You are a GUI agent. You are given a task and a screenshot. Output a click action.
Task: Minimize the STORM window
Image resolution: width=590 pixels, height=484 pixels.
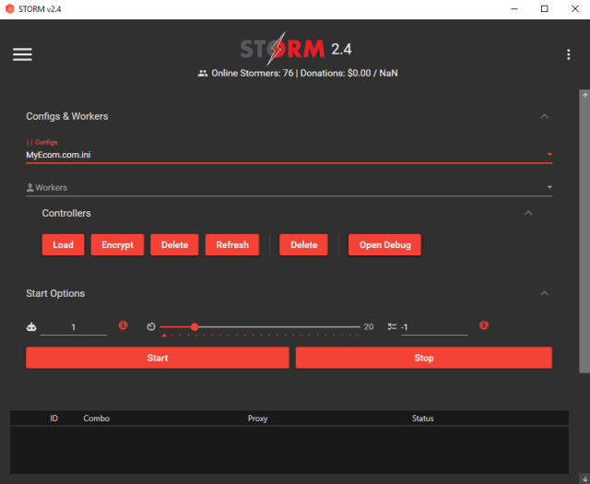pyautogui.click(x=514, y=8)
